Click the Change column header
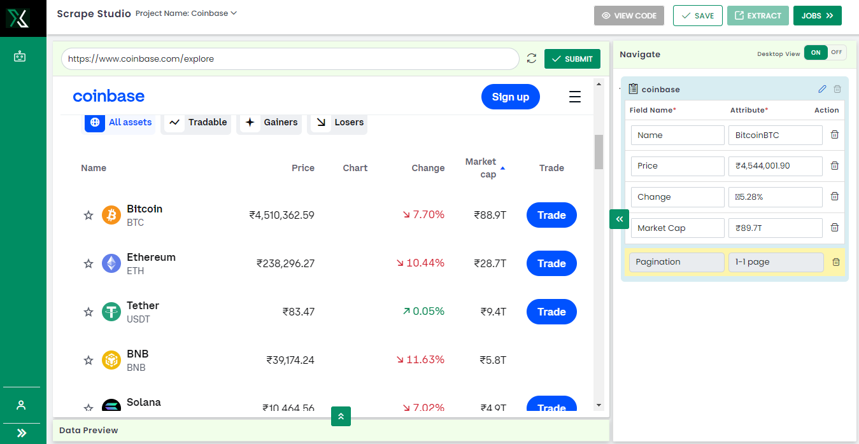The width and height of the screenshot is (859, 444). coord(428,168)
